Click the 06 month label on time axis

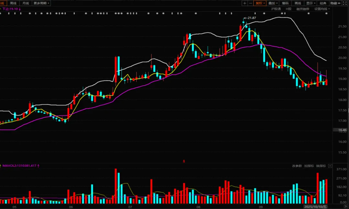pyautogui.click(x=71, y=207)
